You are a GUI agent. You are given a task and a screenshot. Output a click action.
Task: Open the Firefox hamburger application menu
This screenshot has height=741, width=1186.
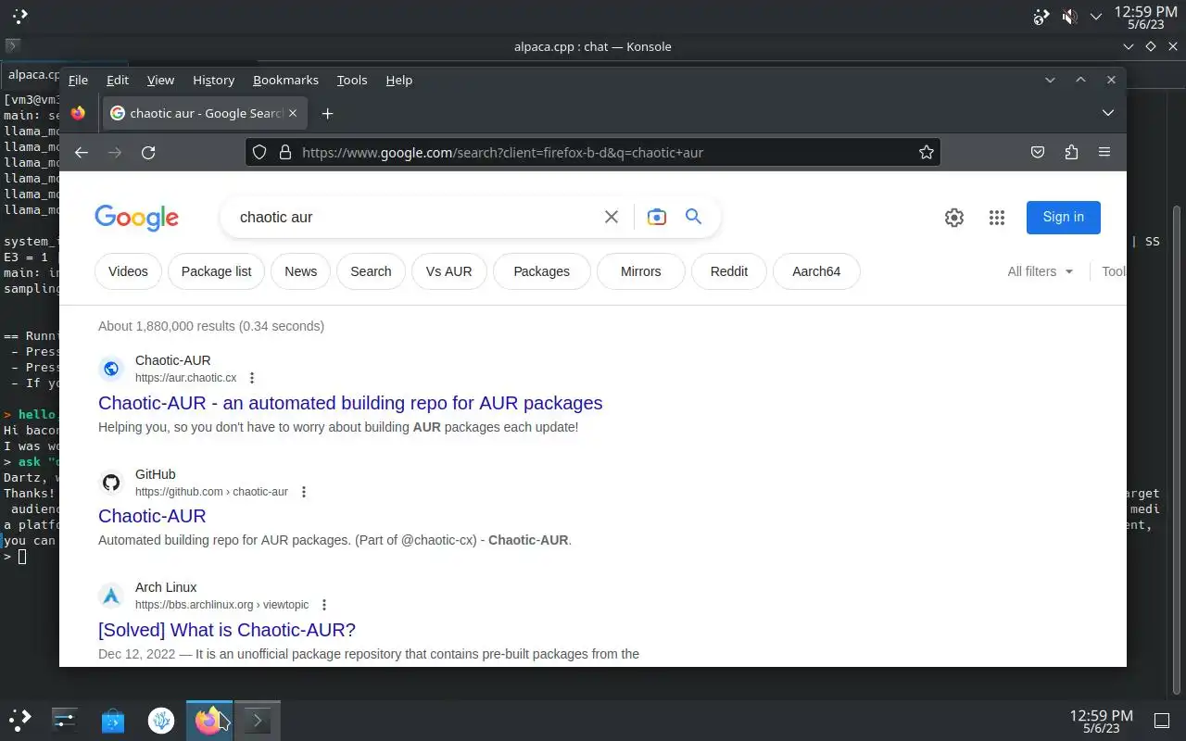pyautogui.click(x=1104, y=153)
